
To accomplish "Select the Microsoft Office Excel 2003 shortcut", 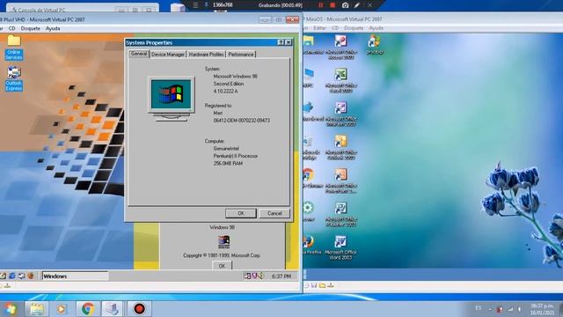I will coord(340,80).
